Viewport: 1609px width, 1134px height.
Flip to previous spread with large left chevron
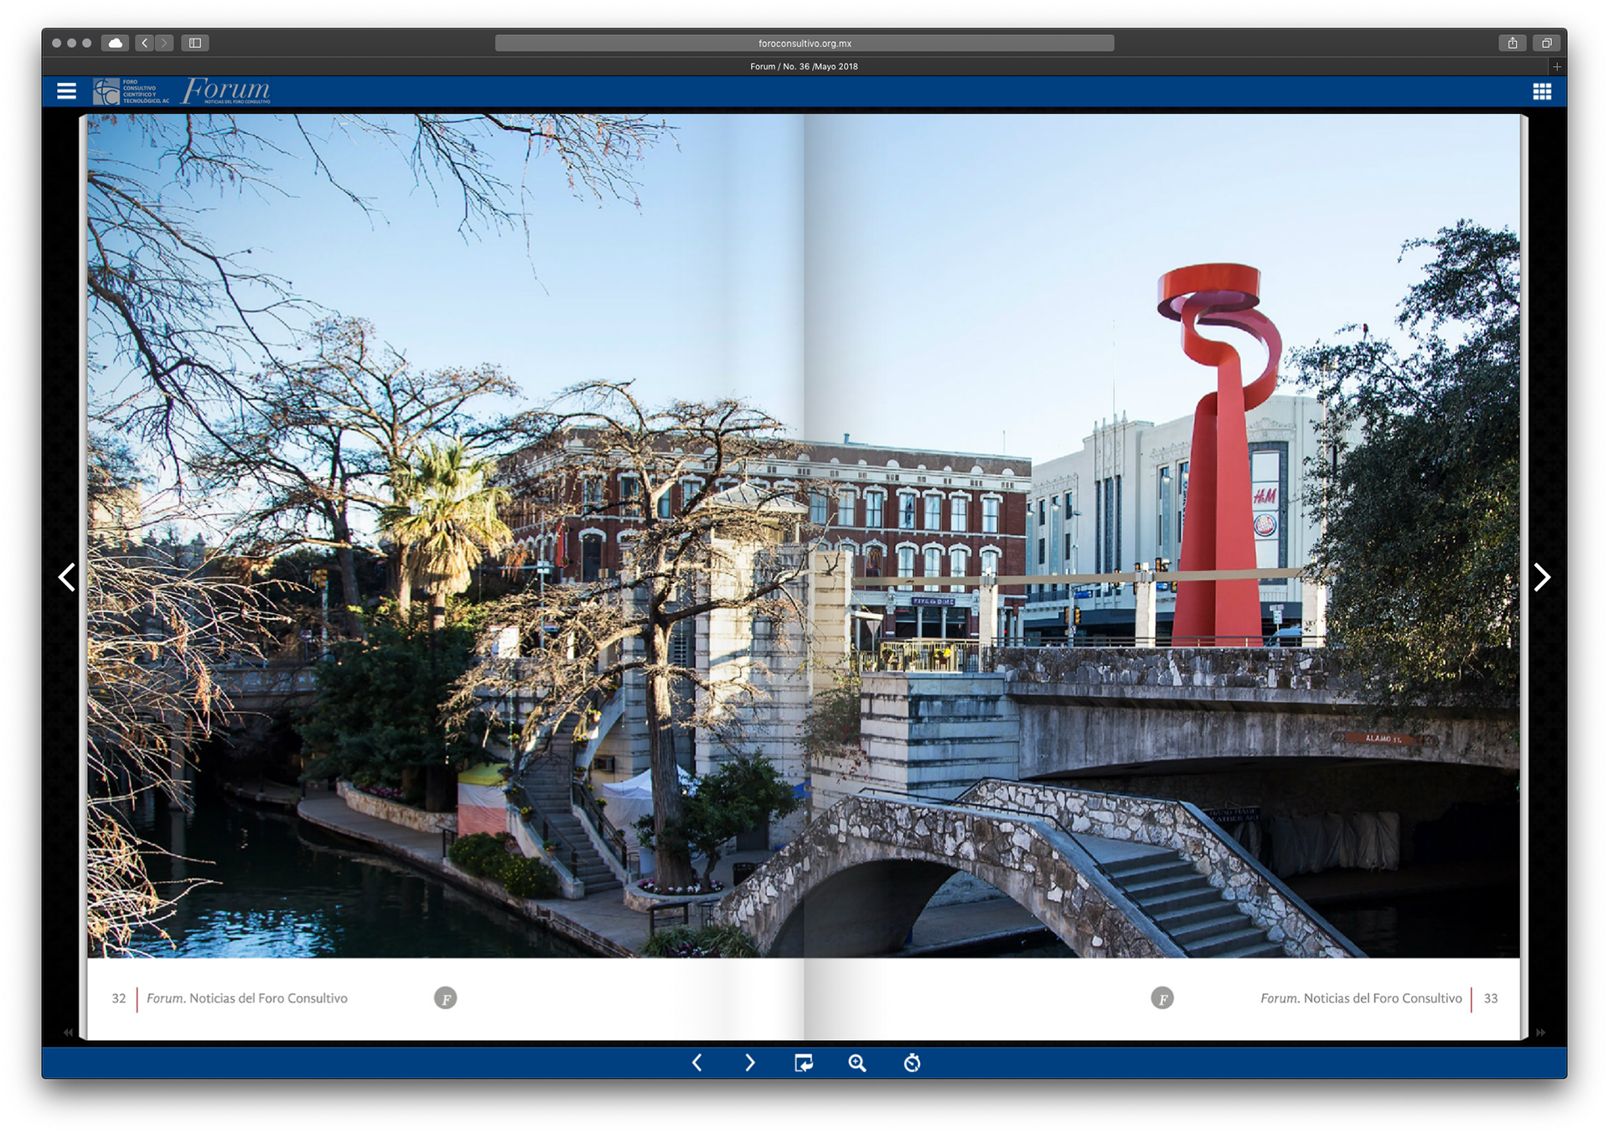click(x=67, y=577)
